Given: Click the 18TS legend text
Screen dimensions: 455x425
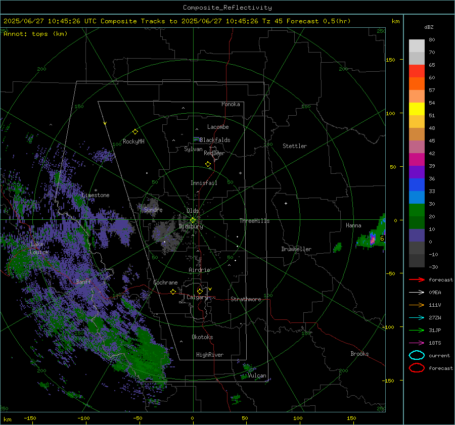Looking at the screenshot, I should (x=435, y=343).
